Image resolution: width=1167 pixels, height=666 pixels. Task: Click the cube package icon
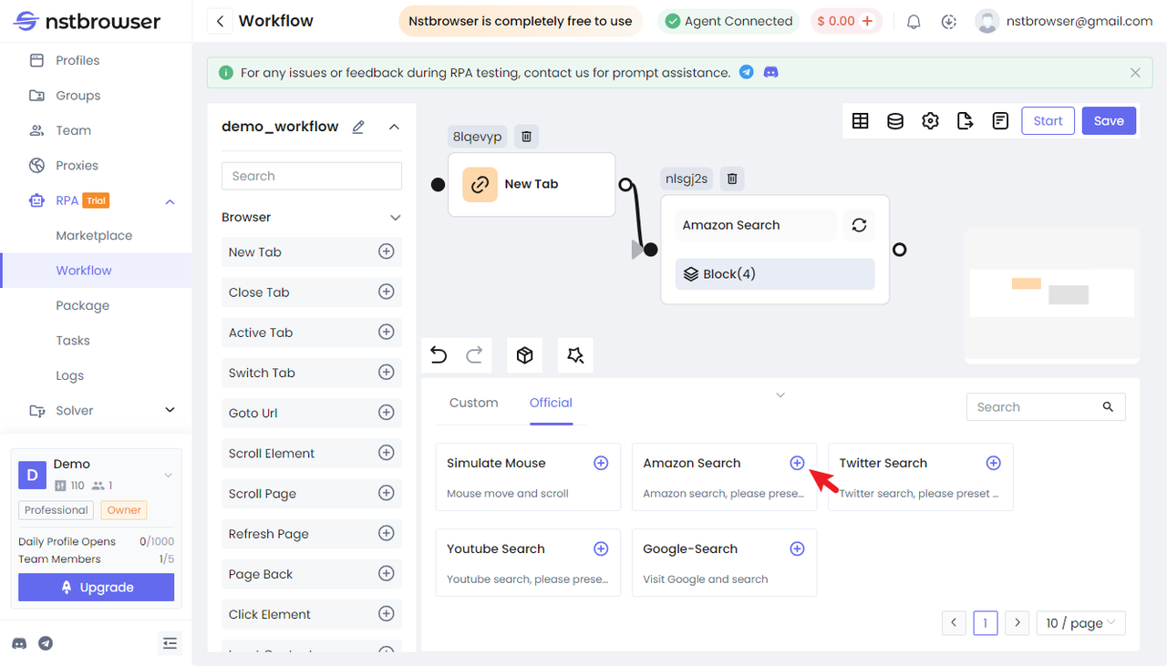[524, 355]
